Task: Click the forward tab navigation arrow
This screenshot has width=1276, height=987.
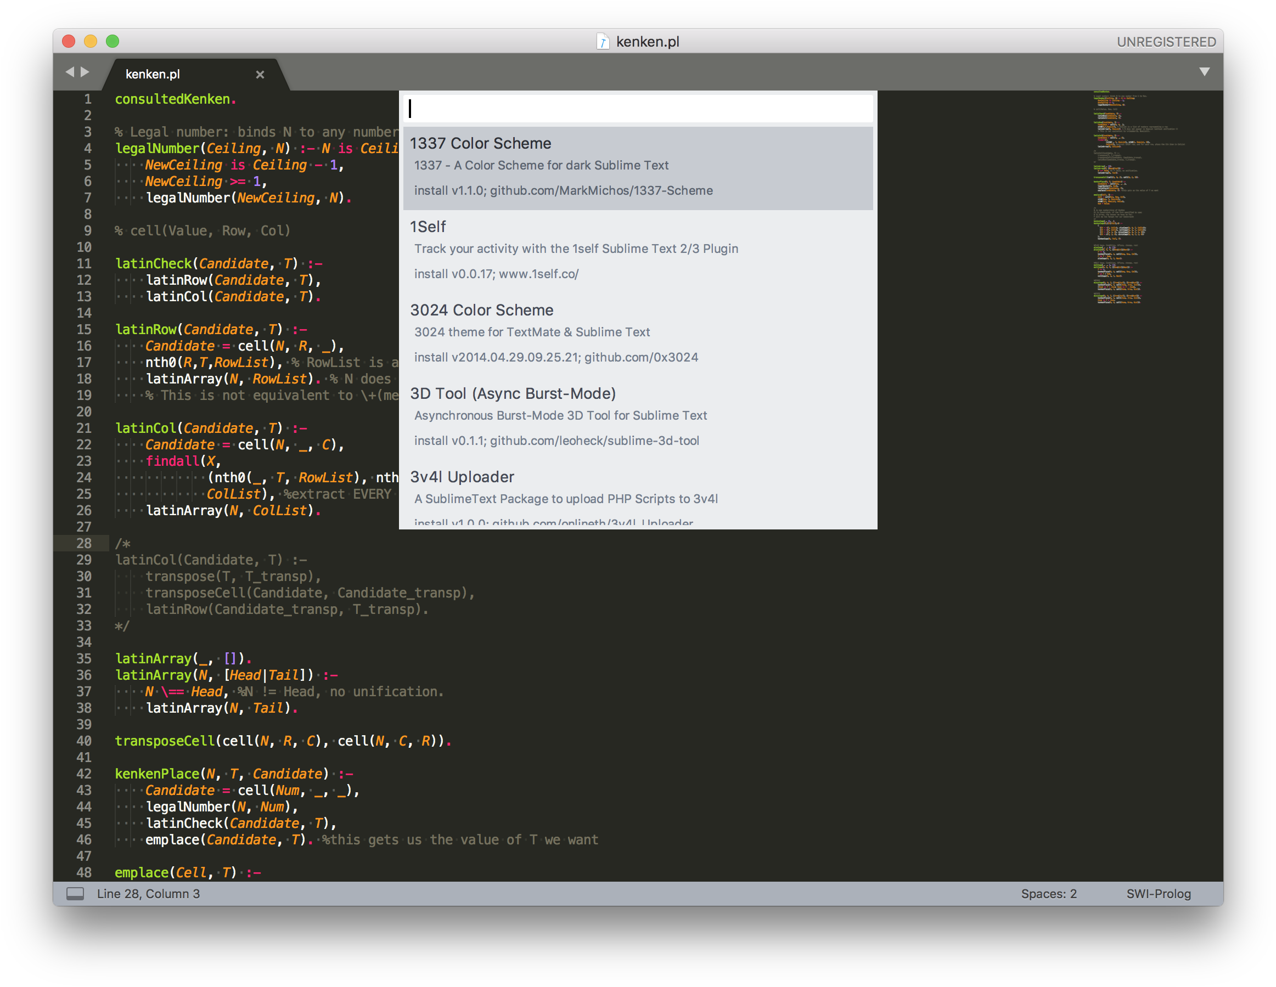Action: [85, 72]
